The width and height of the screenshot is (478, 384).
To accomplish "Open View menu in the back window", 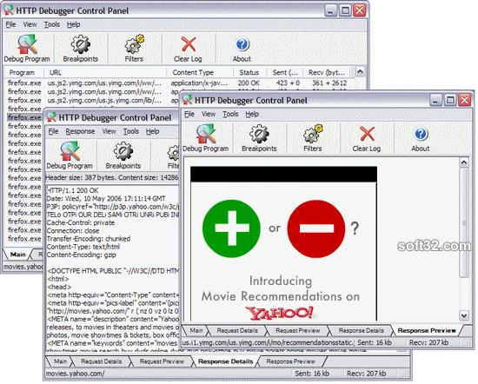I will point(30,24).
